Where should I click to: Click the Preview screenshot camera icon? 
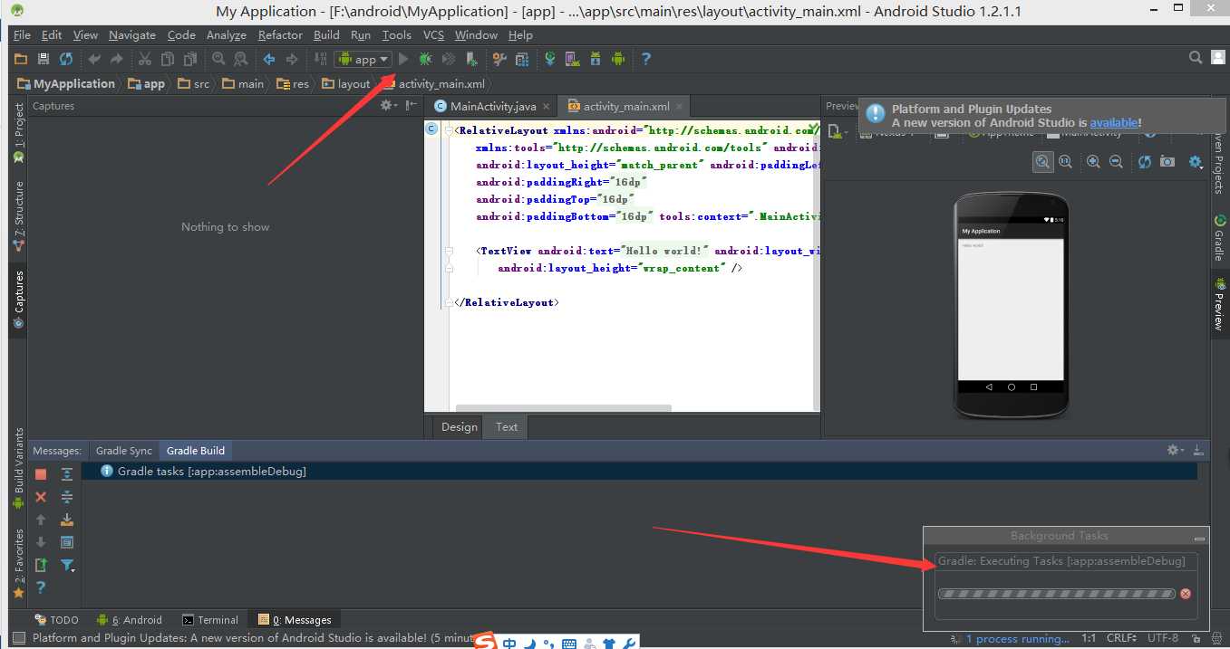[1167, 161]
